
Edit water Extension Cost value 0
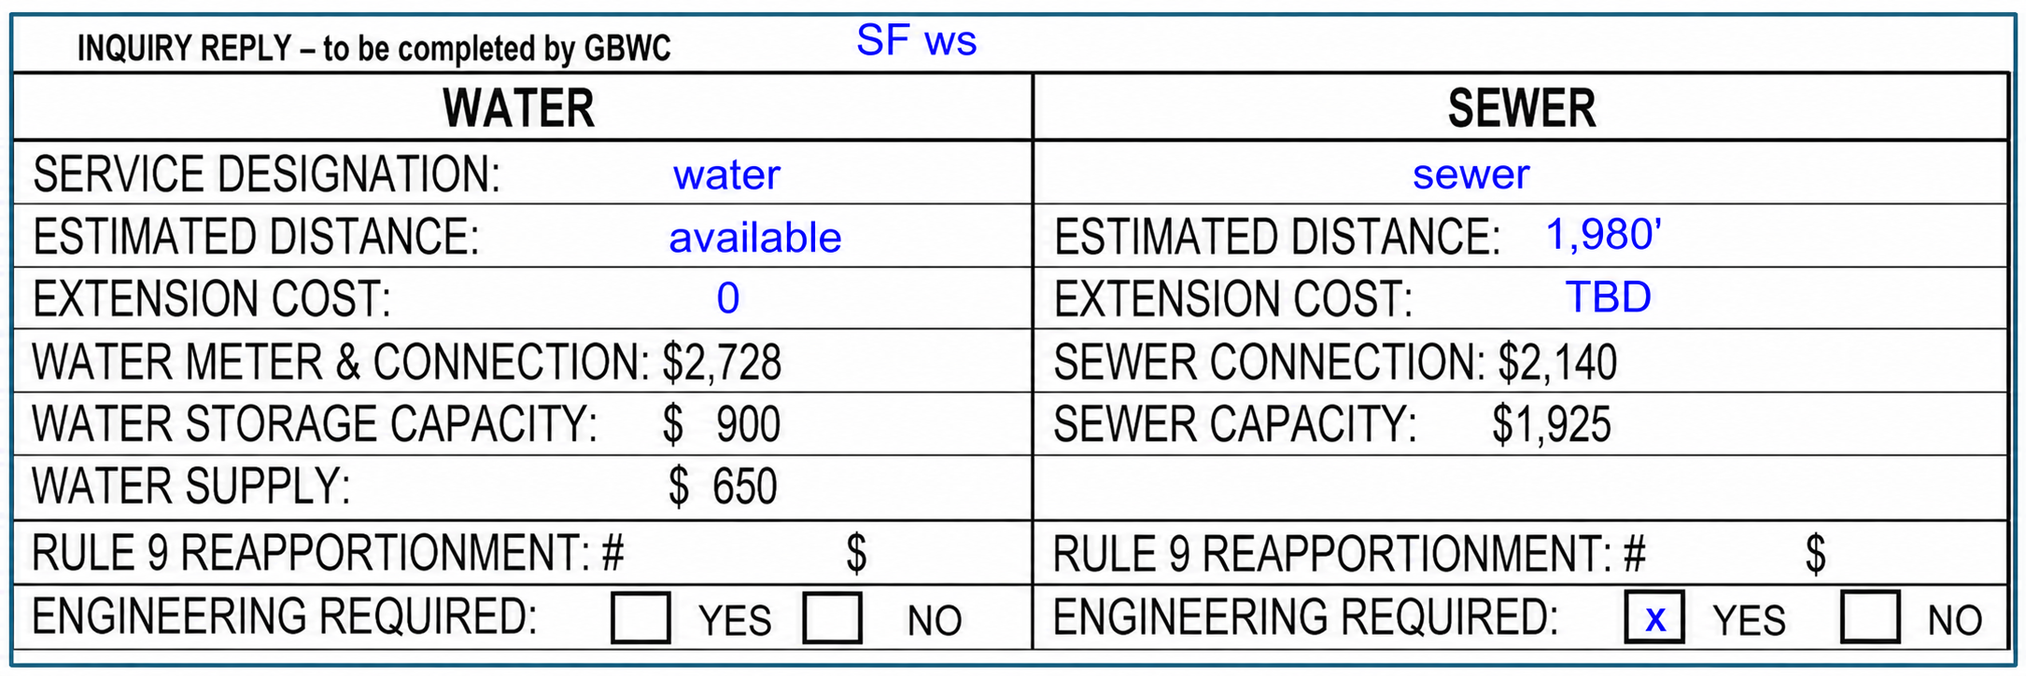(x=728, y=298)
